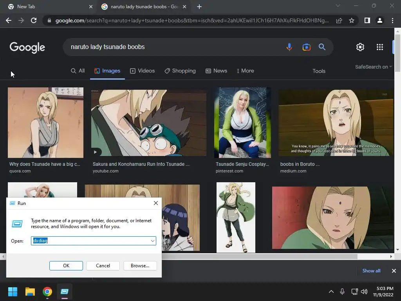
Task: Switch to the Videos tab
Action: (143, 71)
